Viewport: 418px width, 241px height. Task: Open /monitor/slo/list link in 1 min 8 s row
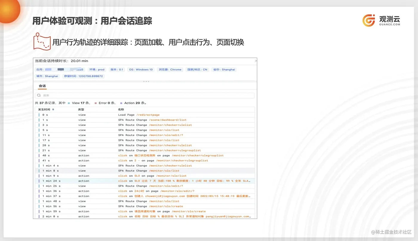(x=164, y=171)
